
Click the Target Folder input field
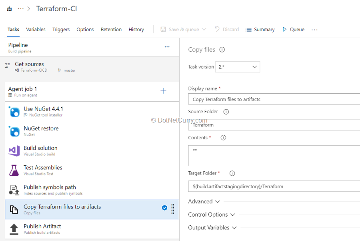click(x=274, y=186)
